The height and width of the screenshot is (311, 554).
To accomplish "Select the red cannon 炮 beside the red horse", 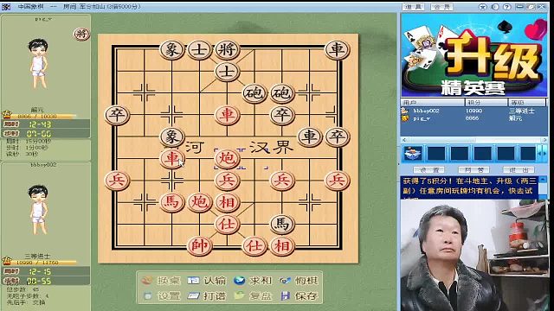I will [x=199, y=202].
